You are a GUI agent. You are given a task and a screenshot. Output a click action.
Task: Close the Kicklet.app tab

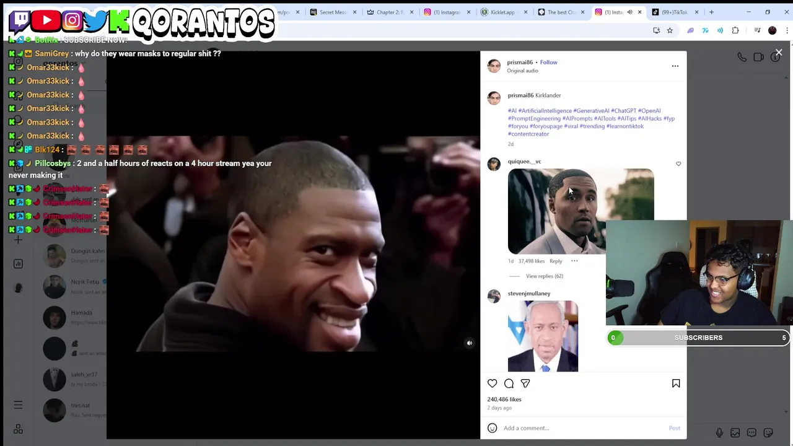525,12
